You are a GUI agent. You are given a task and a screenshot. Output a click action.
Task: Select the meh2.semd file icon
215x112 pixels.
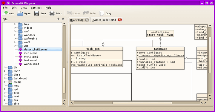coord(20,57)
